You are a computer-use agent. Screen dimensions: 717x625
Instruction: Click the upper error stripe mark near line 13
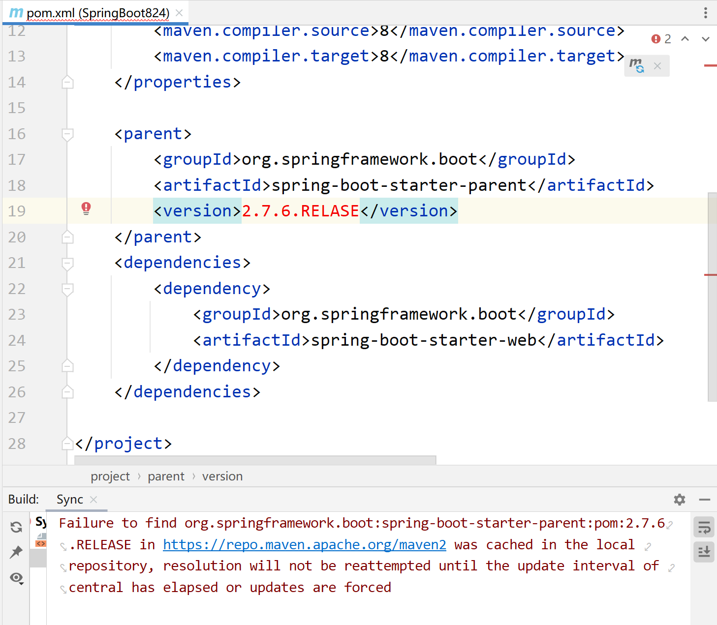pos(710,65)
